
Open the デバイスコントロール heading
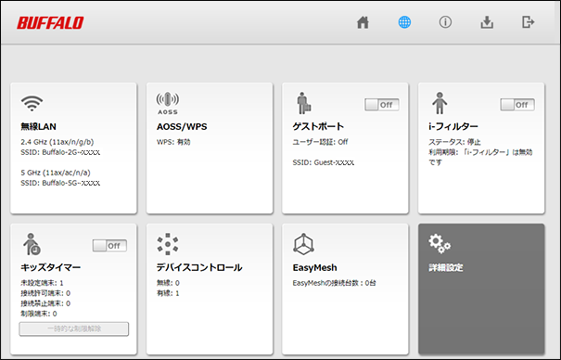point(199,267)
